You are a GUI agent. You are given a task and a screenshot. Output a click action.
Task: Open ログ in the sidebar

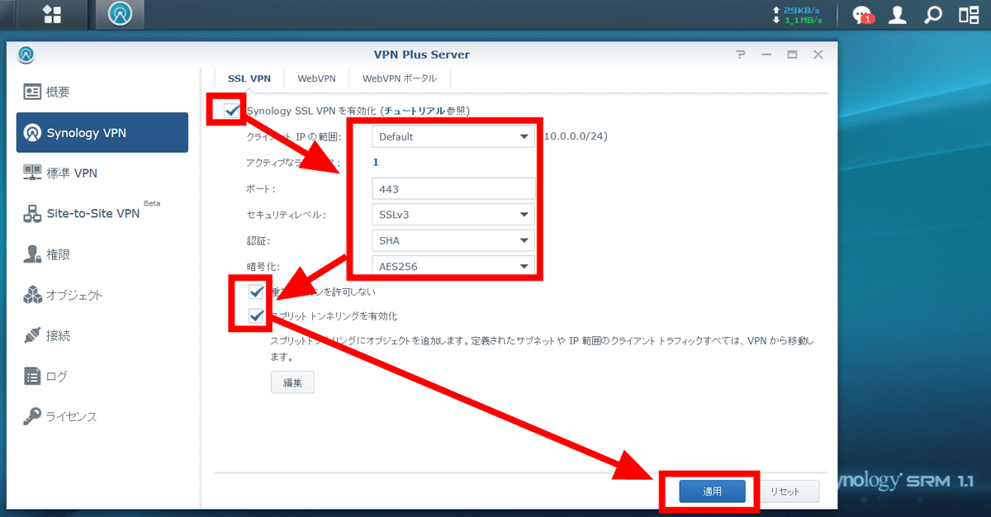[102, 376]
